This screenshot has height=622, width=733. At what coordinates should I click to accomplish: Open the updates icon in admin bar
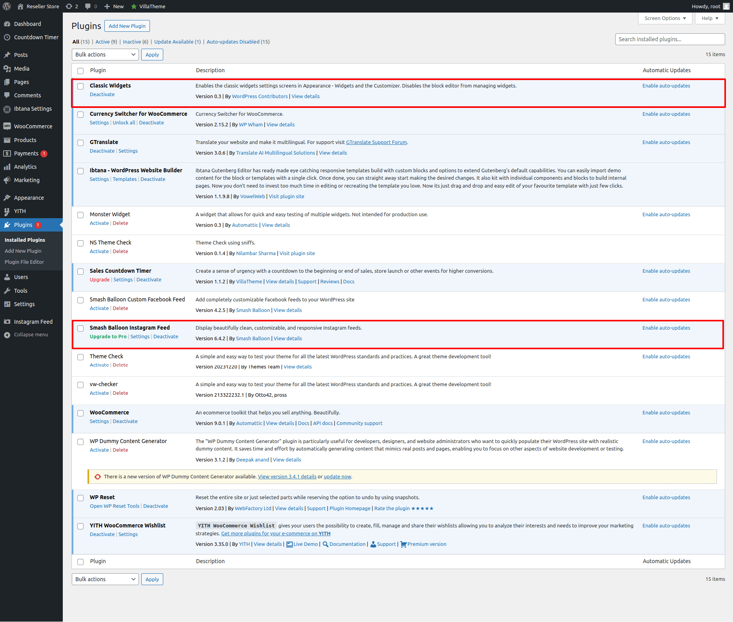(x=69, y=6)
